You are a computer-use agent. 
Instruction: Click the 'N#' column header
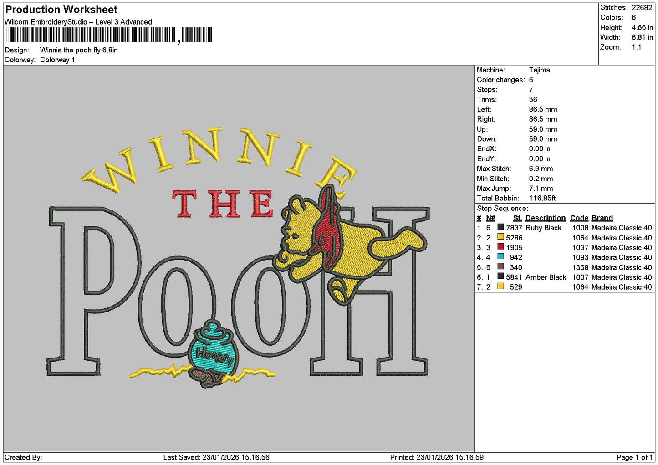click(x=491, y=218)
